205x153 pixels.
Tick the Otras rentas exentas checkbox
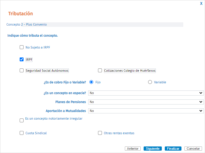coord(100,133)
